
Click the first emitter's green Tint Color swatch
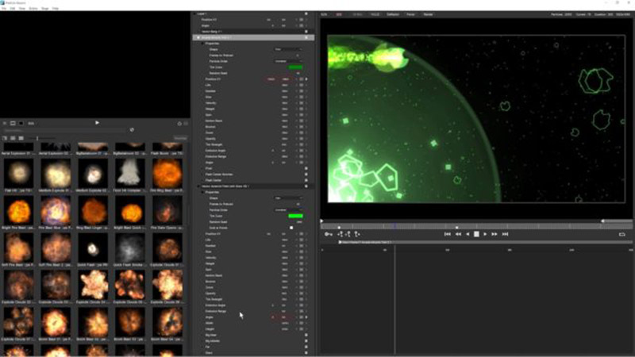[x=295, y=67]
